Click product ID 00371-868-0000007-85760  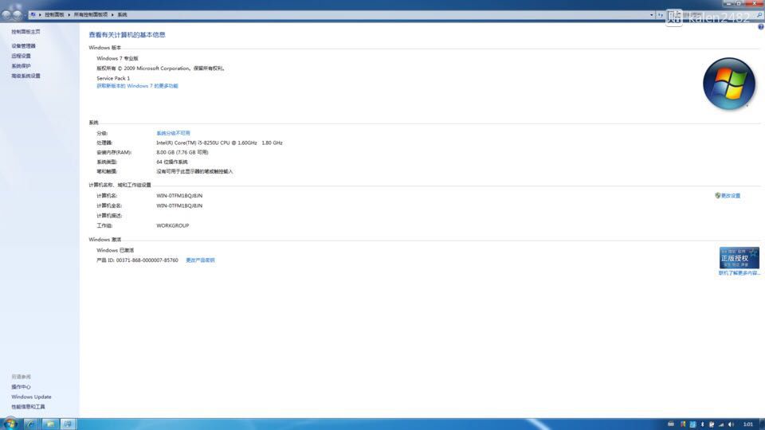pos(147,260)
